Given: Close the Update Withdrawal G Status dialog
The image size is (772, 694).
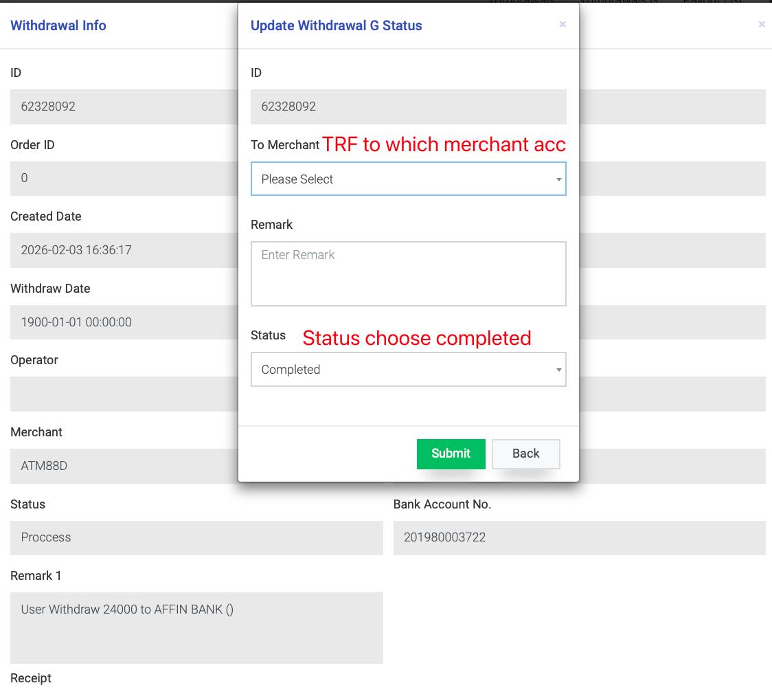Looking at the screenshot, I should [563, 25].
